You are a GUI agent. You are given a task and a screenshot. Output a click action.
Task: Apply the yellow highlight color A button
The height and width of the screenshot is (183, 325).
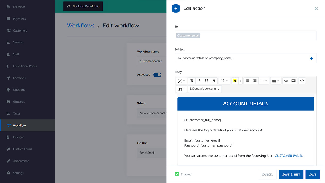[235, 81]
